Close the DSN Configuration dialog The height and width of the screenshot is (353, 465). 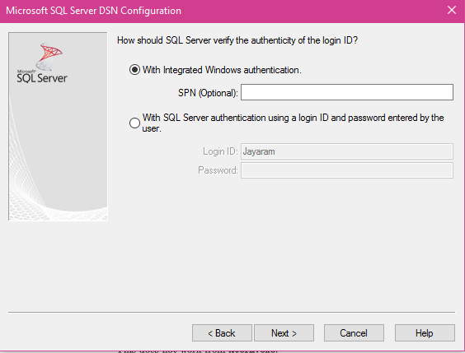point(452,10)
